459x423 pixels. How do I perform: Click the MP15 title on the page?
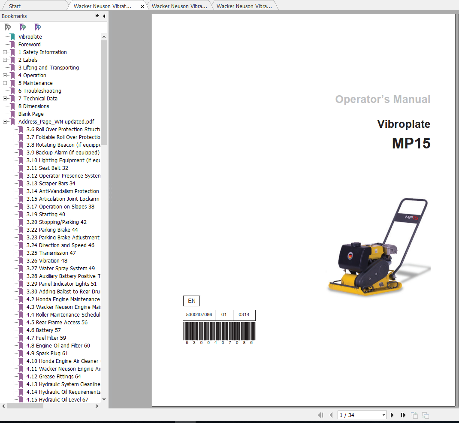pyautogui.click(x=411, y=143)
